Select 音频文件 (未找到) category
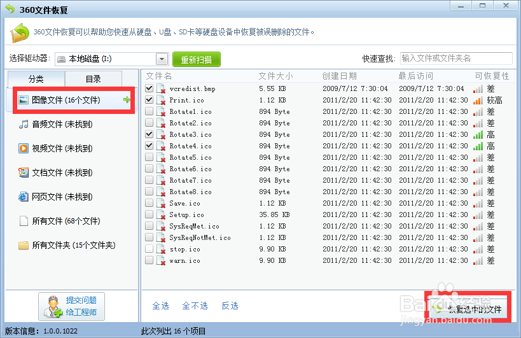This screenshot has width=521, height=338. coord(72,124)
